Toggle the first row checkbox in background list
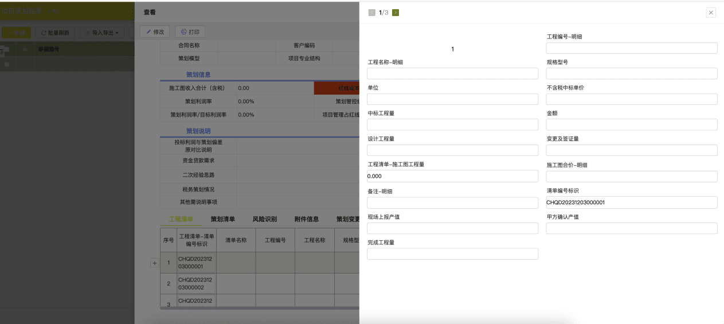The image size is (724, 324). (x=7, y=64)
